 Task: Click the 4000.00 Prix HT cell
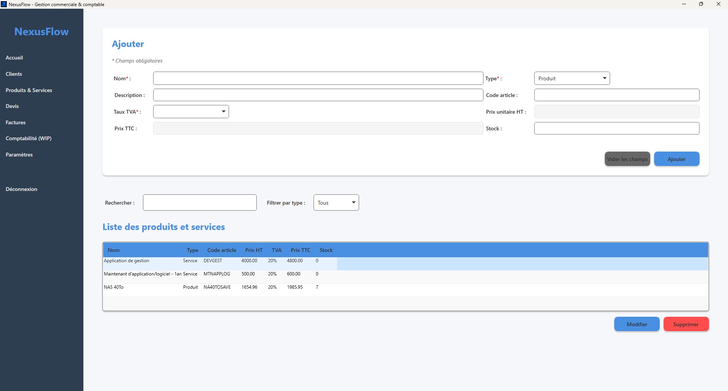pyautogui.click(x=249, y=261)
